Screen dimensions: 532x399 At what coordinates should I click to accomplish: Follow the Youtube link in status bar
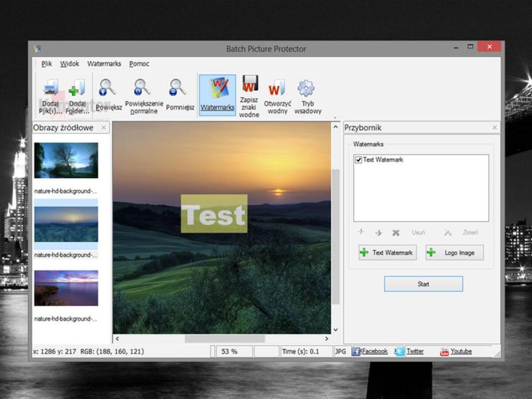pos(461,351)
